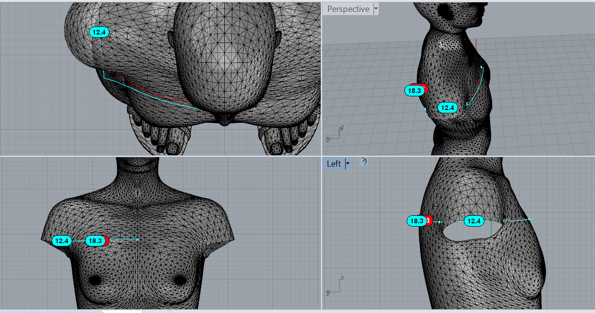595x313 pixels.
Task: Select the 18.3 dot in Perspective viewport
Action: coord(415,91)
